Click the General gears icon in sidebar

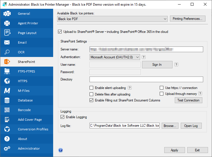7,14
